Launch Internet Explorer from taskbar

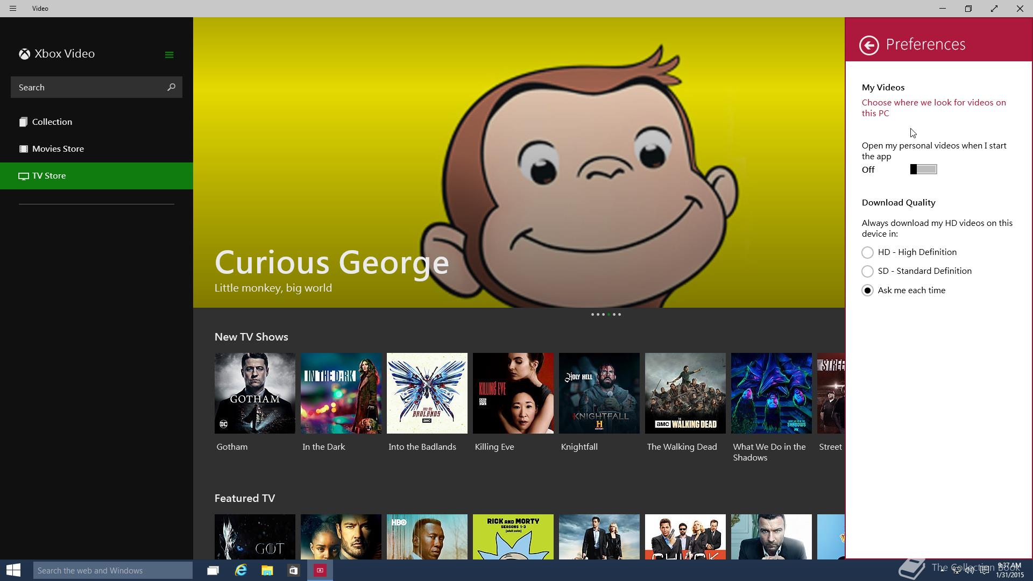pos(240,570)
